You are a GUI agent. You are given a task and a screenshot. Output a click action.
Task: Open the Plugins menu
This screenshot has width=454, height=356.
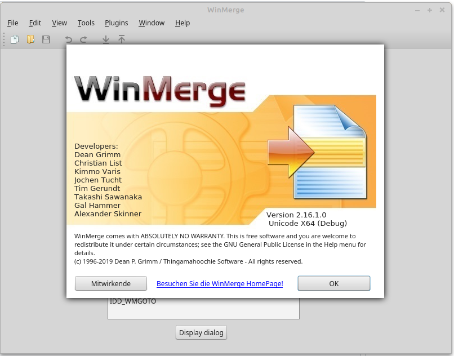117,23
